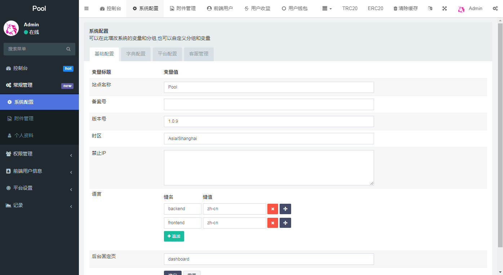Image resolution: width=503 pixels, height=275 pixels.
Task: Click the search magnifier icon in sidebar
Action: coord(68,49)
